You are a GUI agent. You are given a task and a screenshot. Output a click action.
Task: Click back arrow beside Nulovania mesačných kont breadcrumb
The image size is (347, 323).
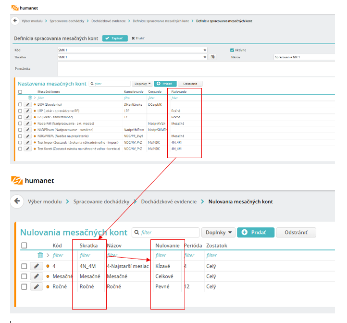17,201
